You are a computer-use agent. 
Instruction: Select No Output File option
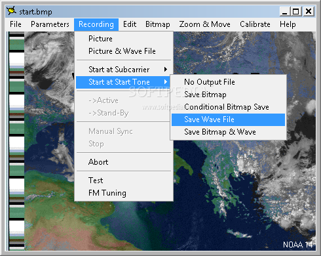point(228,82)
